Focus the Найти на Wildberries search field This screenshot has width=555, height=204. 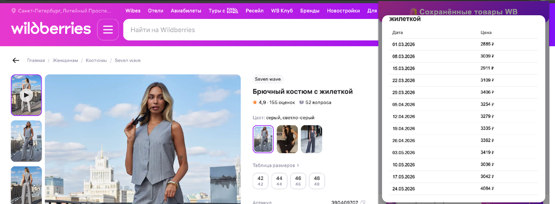point(250,30)
